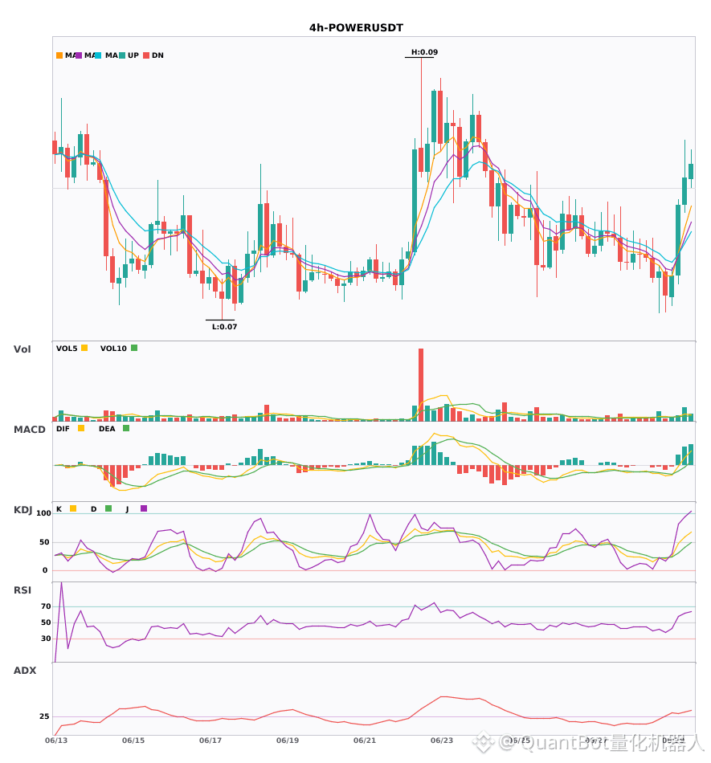Click the DN legend text
This screenshot has width=711, height=763.
(x=157, y=55)
